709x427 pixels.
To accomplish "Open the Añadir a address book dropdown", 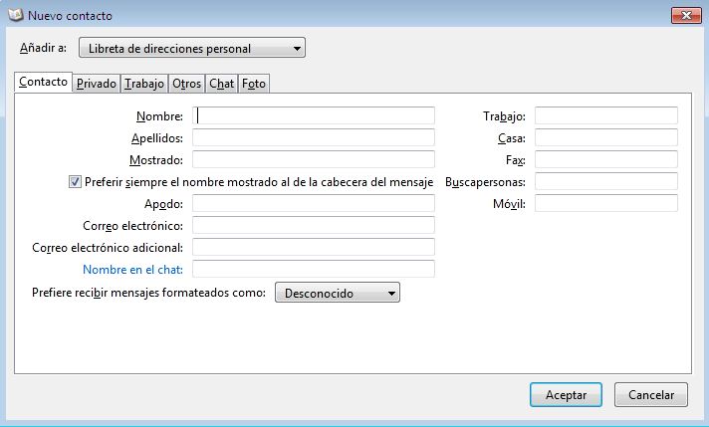I will tap(192, 48).
